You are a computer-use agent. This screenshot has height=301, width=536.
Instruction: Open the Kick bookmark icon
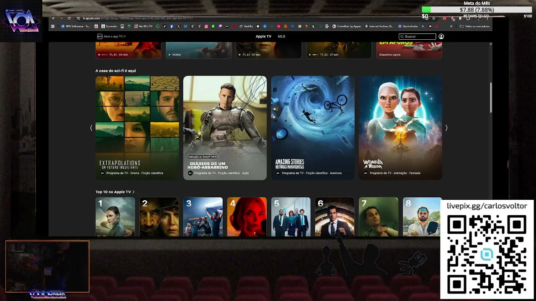(213, 26)
